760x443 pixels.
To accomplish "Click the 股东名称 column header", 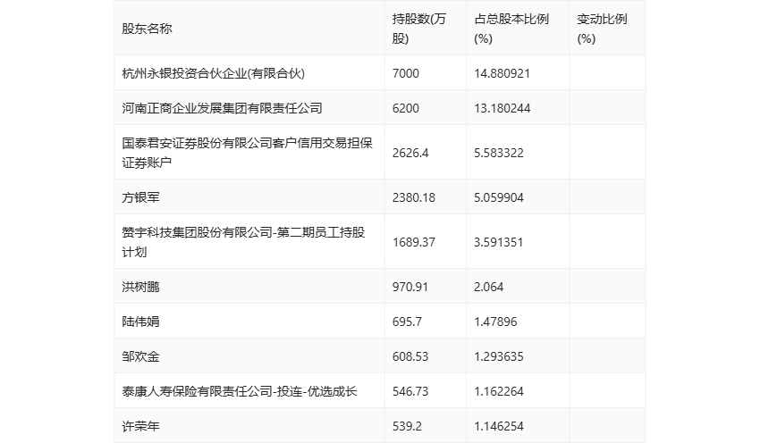I will tap(147, 29).
